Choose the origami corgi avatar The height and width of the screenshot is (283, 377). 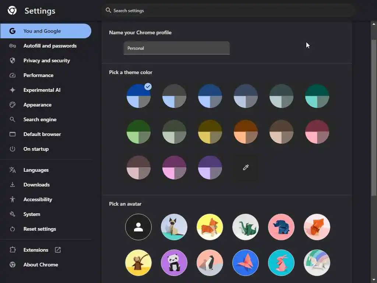(210, 227)
